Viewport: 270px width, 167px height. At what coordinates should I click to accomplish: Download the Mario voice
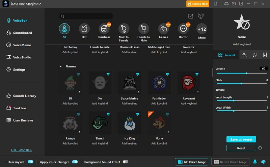168,132
